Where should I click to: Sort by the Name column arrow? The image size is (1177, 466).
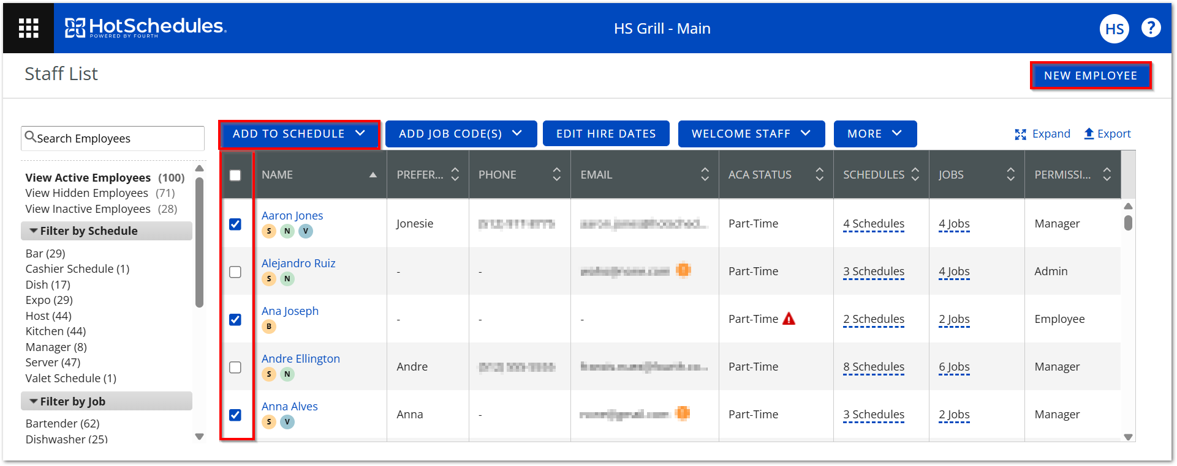tap(373, 175)
